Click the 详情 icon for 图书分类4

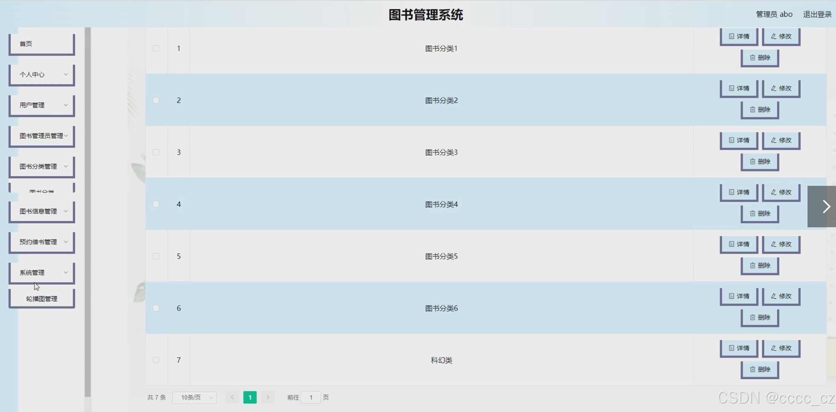pos(731,192)
